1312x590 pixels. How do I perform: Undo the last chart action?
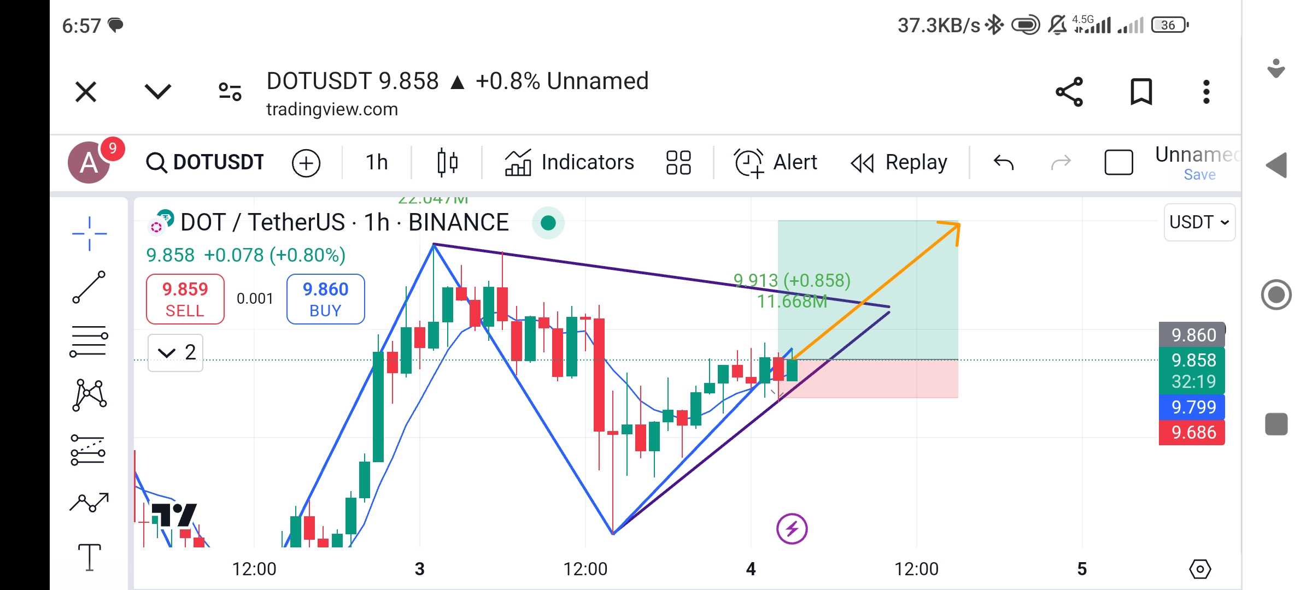pos(1004,162)
